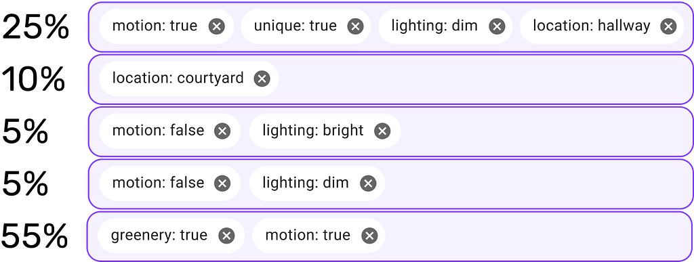Select the 'greenery: true' chip label
This screenshot has height=262, width=694.
tap(159, 236)
